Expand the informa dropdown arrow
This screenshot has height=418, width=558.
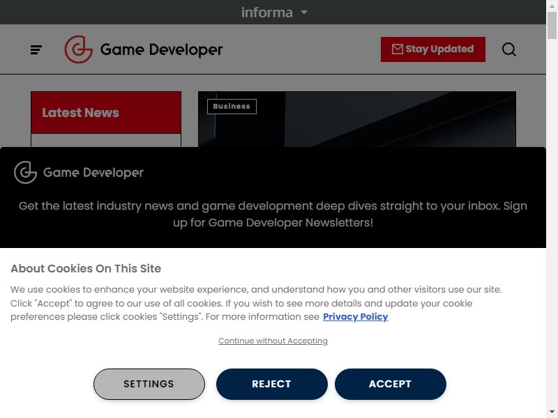coord(304,12)
